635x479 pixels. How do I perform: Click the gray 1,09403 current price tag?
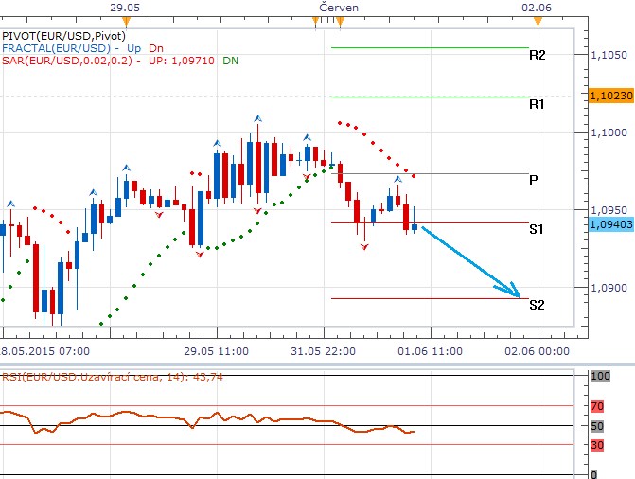tap(610, 225)
